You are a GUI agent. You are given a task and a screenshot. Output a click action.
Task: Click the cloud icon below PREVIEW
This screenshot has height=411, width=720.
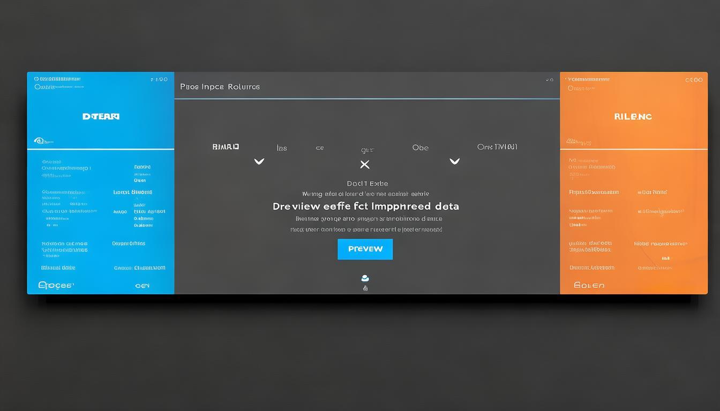[365, 278]
